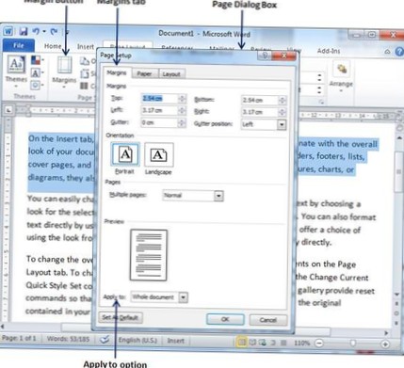The width and height of the screenshot is (404, 368).
Task: Click the English (U.S.) language indicator
Action: pyautogui.click(x=137, y=341)
